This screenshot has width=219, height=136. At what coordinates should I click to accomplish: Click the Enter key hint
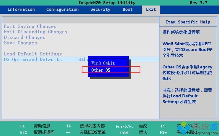point(125,132)
